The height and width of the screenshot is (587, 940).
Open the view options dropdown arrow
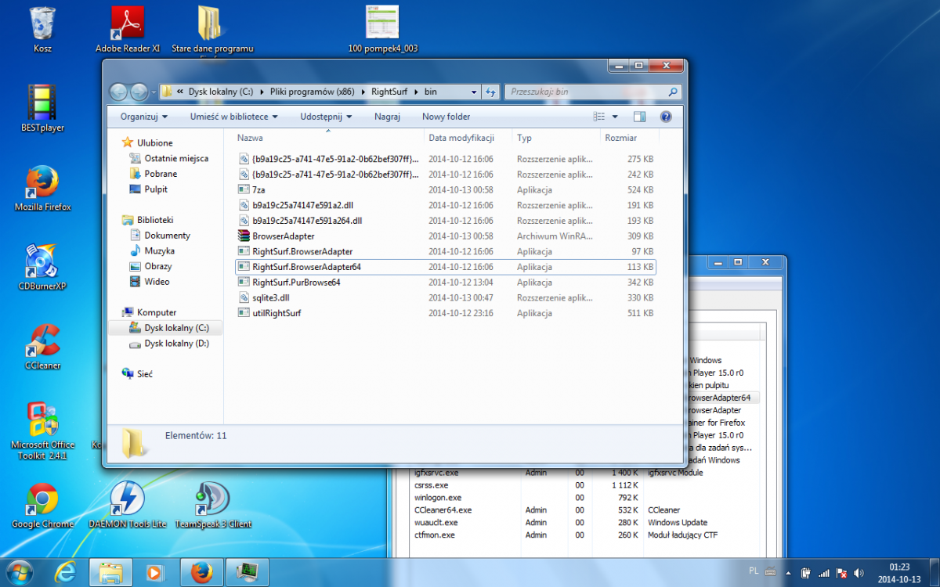pyautogui.click(x=615, y=117)
